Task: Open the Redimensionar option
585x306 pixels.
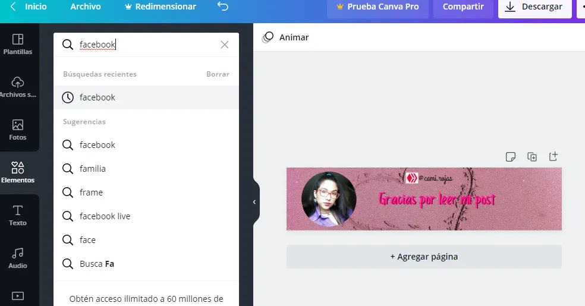Action: (x=160, y=7)
